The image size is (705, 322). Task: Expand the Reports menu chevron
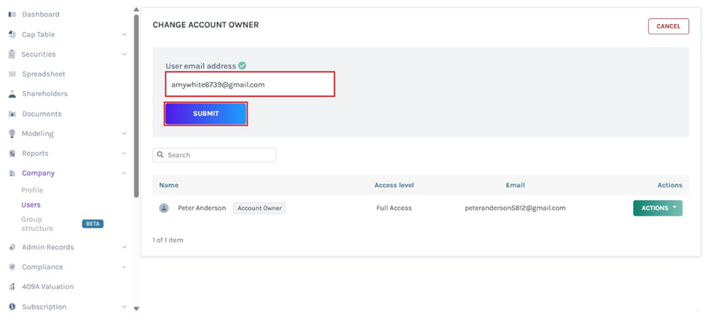(x=124, y=154)
